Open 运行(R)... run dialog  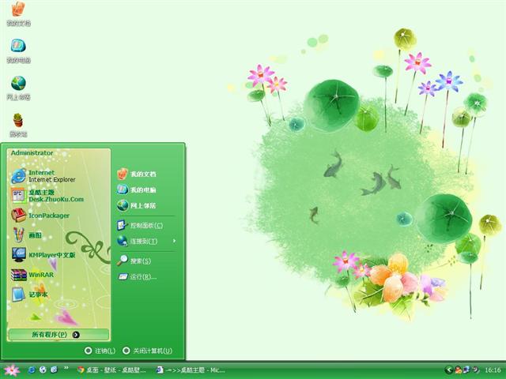[x=137, y=276]
